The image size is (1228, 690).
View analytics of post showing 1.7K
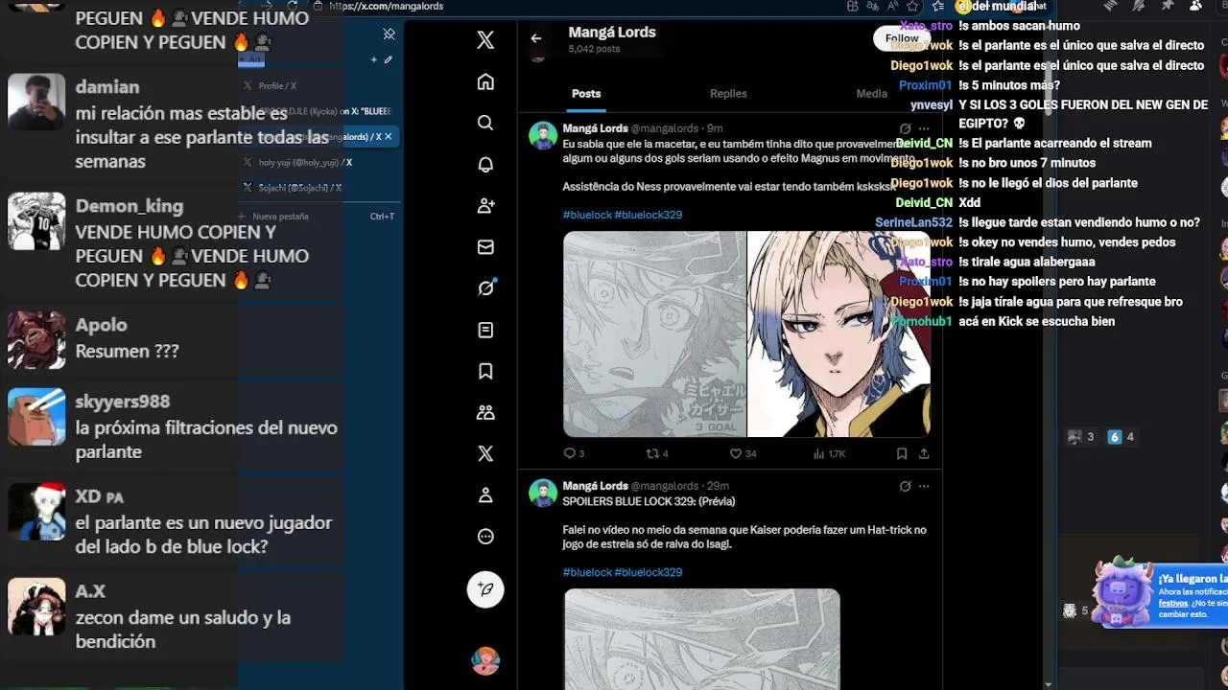click(829, 453)
